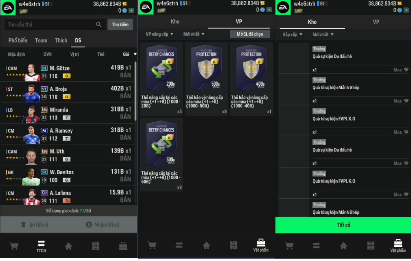Click the magnifier icon in player search

pyautogui.click(x=99, y=24)
